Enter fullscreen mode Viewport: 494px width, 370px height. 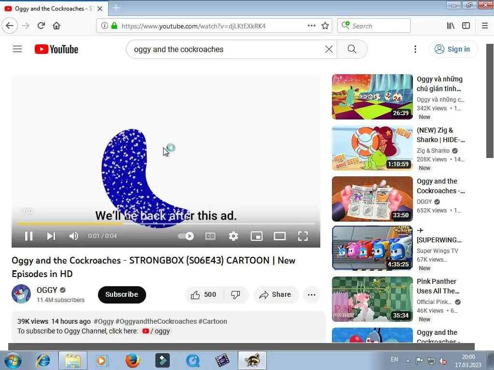click(x=303, y=236)
